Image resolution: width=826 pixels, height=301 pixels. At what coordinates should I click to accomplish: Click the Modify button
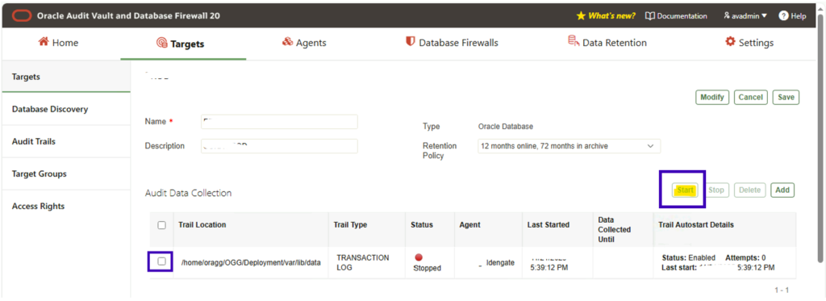(x=712, y=98)
